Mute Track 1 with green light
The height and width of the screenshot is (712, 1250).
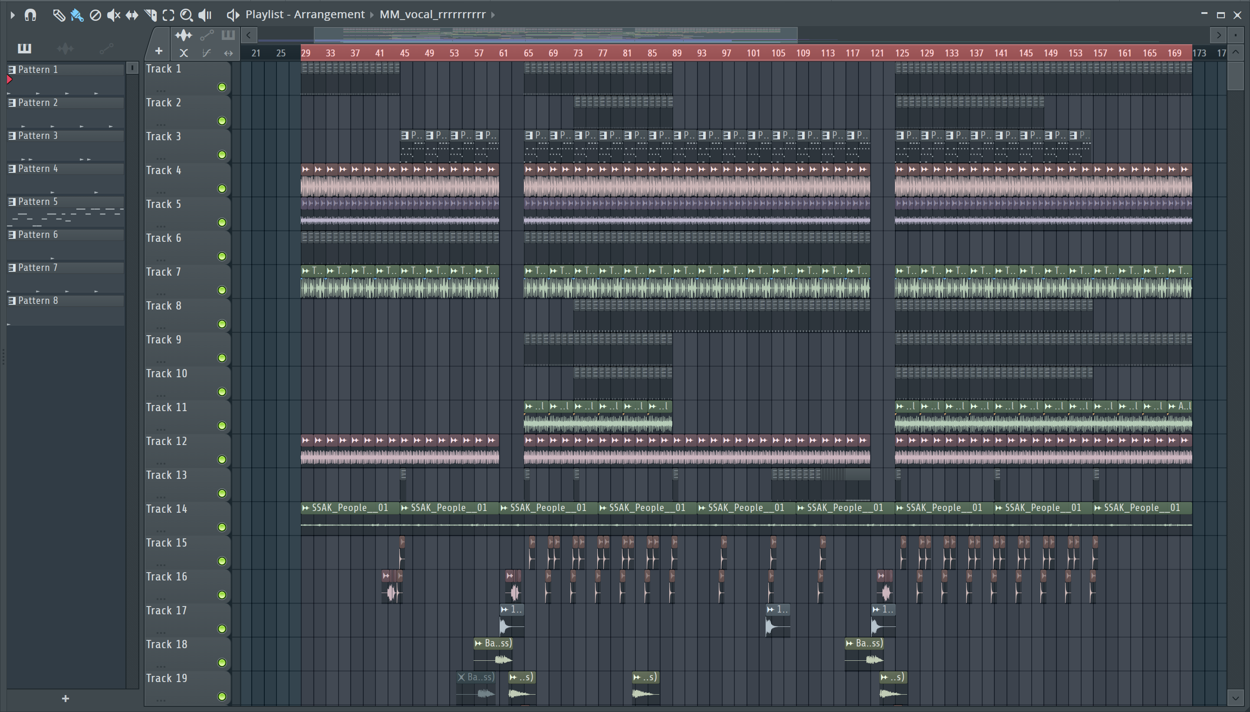click(222, 87)
